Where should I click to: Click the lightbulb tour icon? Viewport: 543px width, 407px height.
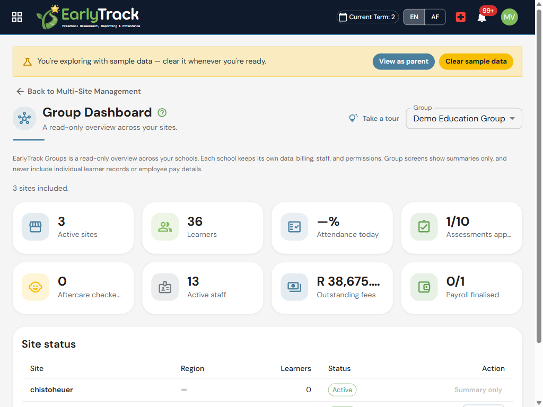pos(353,118)
